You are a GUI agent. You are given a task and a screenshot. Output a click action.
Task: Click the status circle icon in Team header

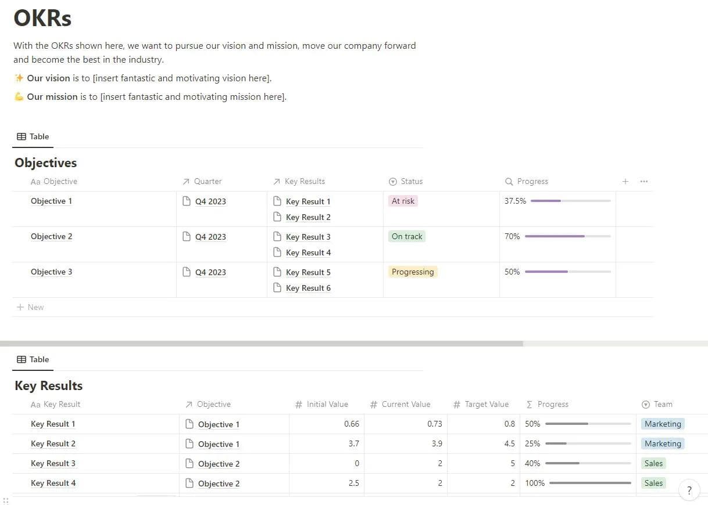(645, 404)
